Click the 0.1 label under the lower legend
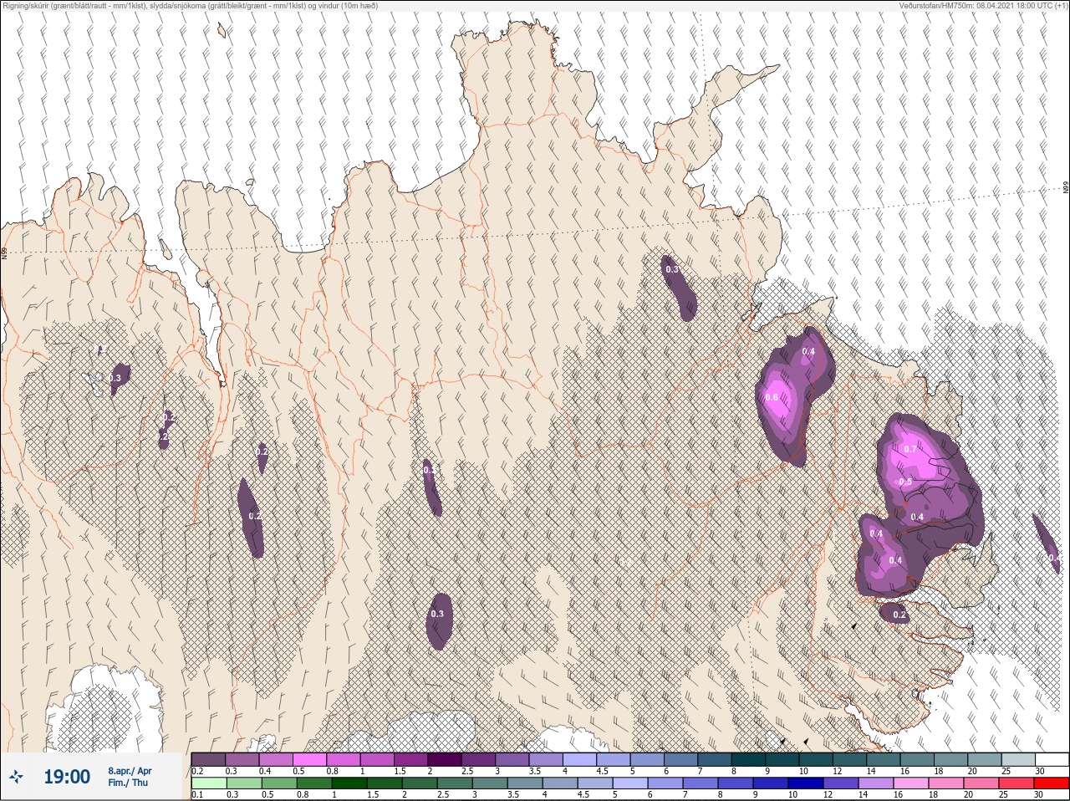 pyautogui.click(x=197, y=794)
